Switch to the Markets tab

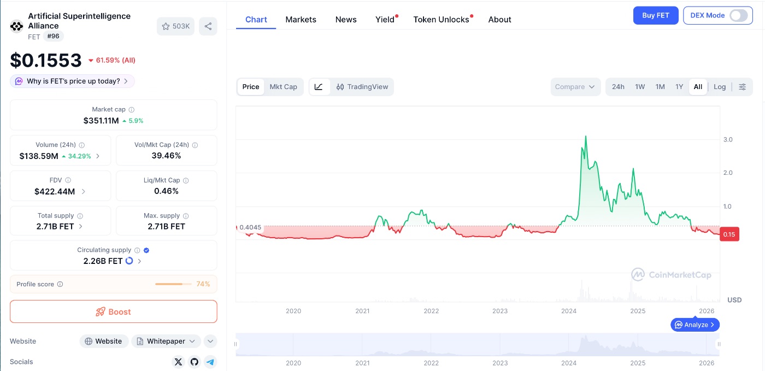301,19
